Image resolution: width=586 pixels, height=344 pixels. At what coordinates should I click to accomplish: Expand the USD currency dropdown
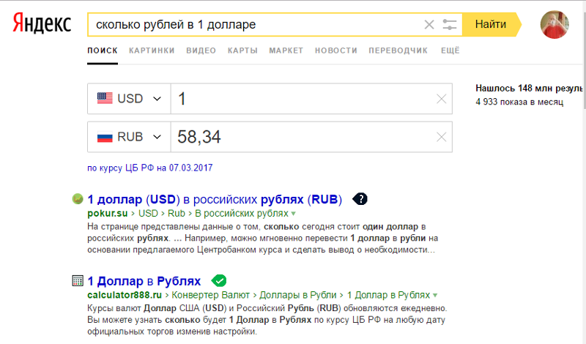(x=129, y=99)
